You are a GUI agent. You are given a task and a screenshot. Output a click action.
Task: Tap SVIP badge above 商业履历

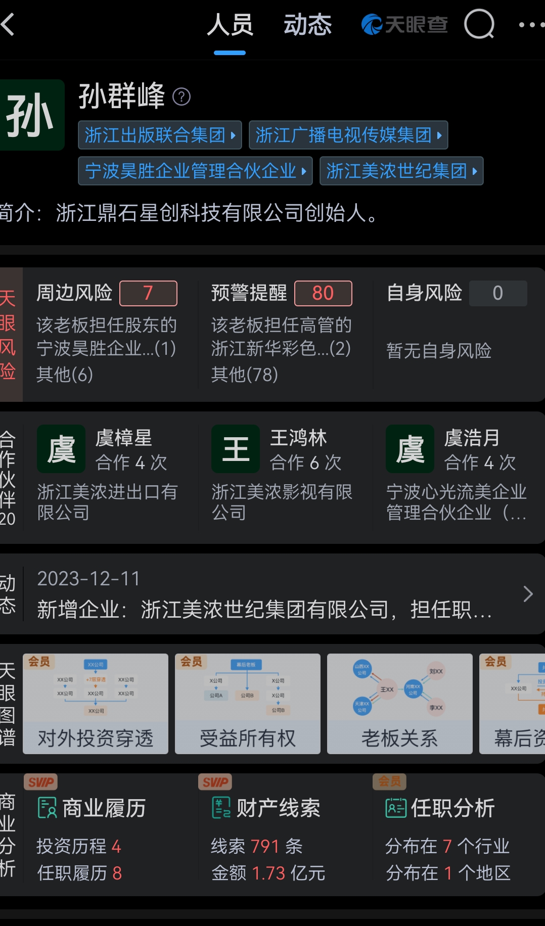41,782
